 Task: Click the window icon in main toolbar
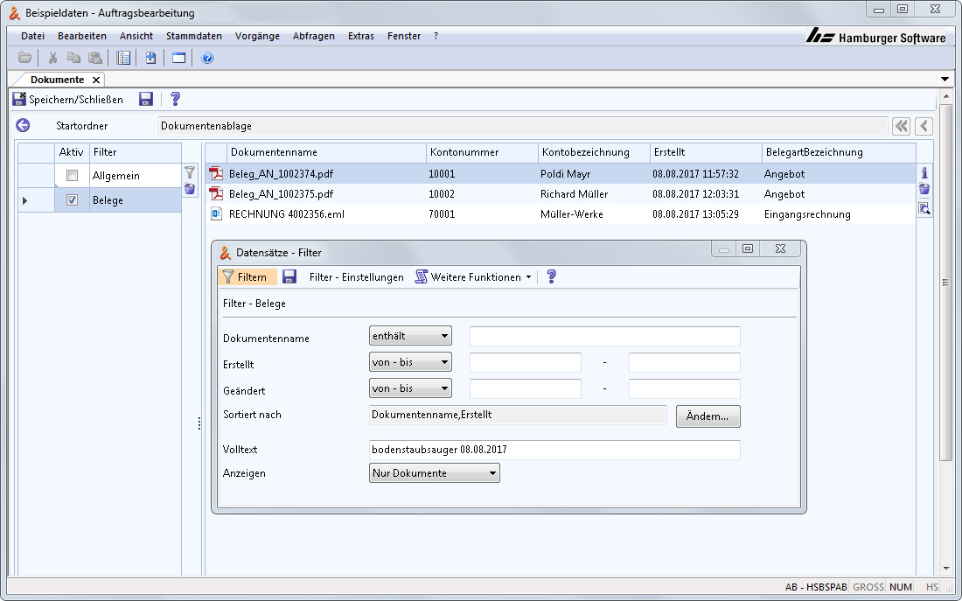178,59
